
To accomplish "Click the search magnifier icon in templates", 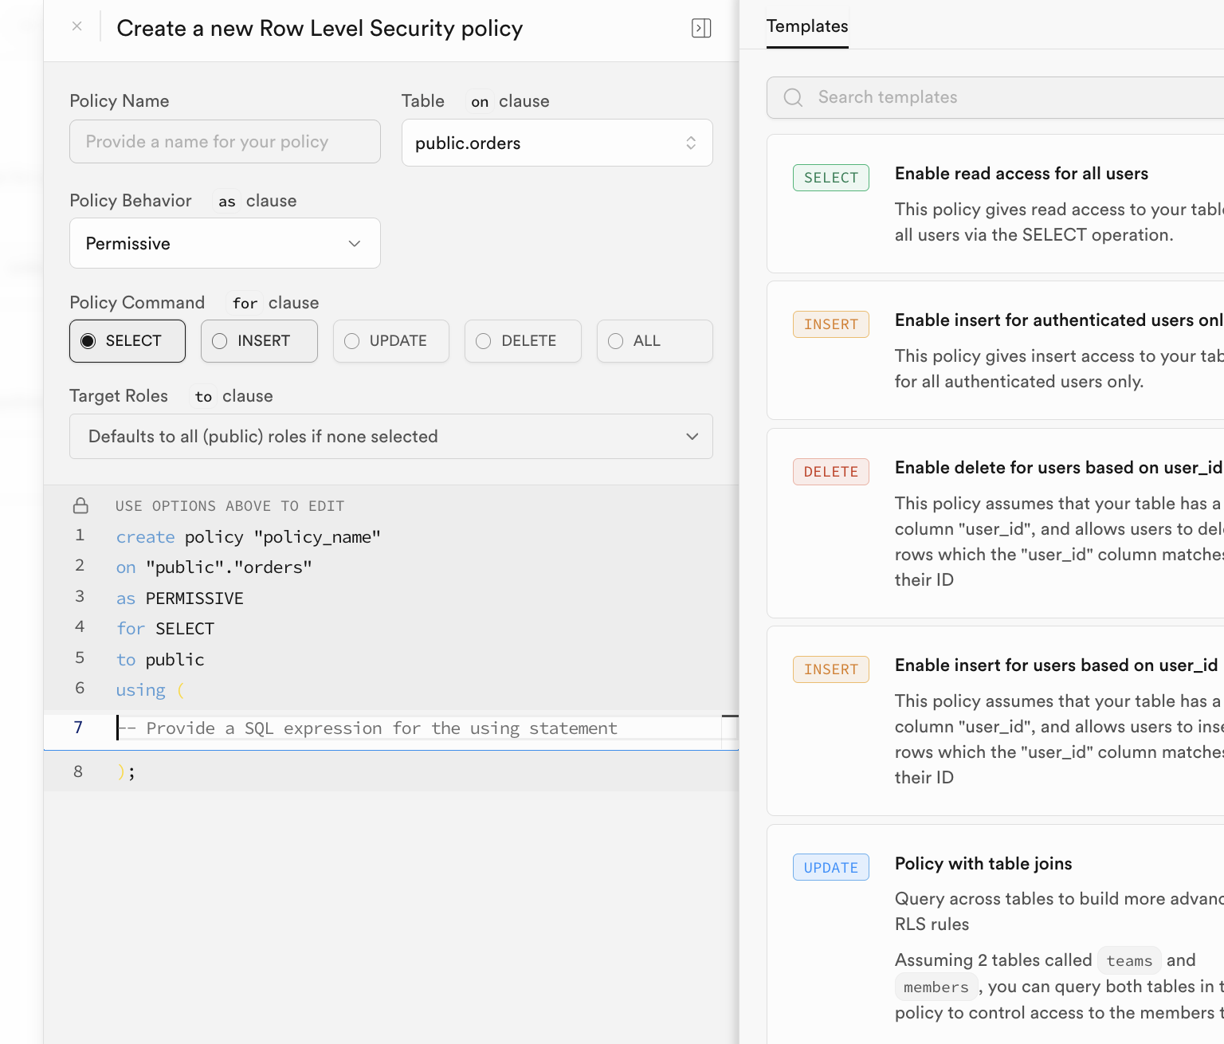I will pos(793,97).
